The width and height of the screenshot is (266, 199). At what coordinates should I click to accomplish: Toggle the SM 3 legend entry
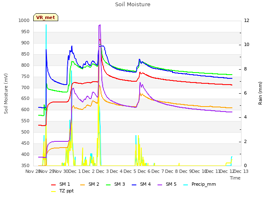tap(116, 184)
